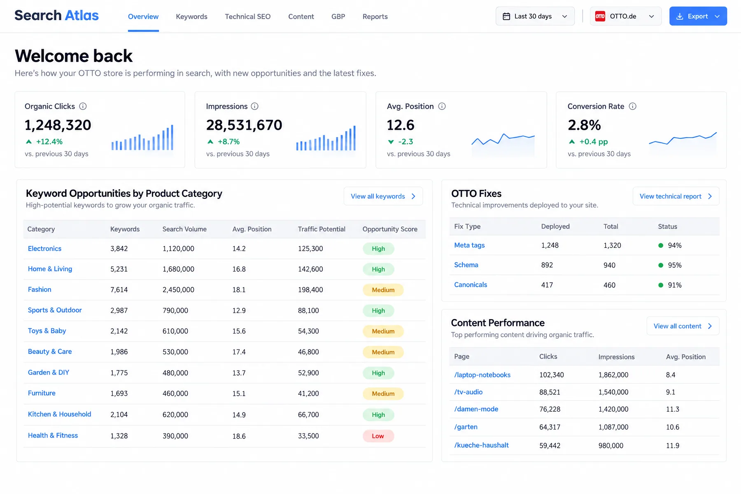Click View technical report button
741x494 pixels.
676,196
